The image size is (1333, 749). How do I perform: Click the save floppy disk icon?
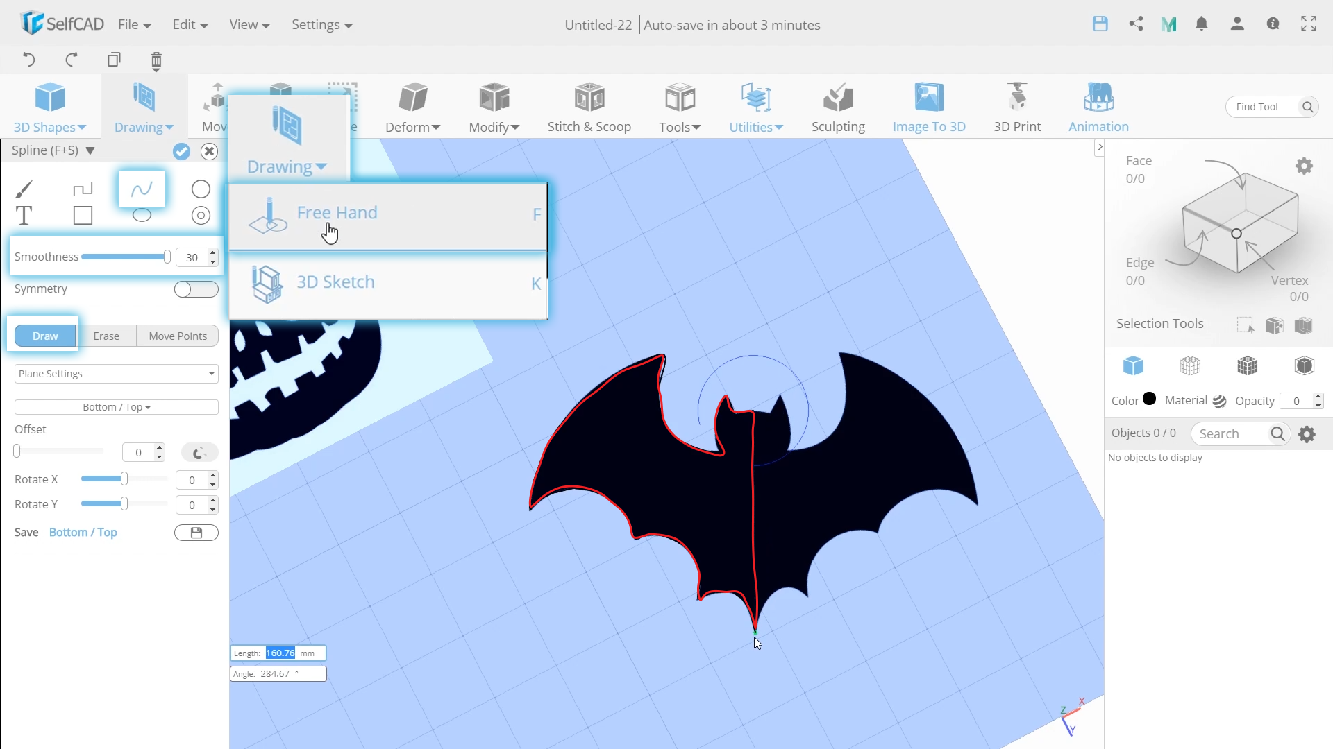(x=1100, y=24)
